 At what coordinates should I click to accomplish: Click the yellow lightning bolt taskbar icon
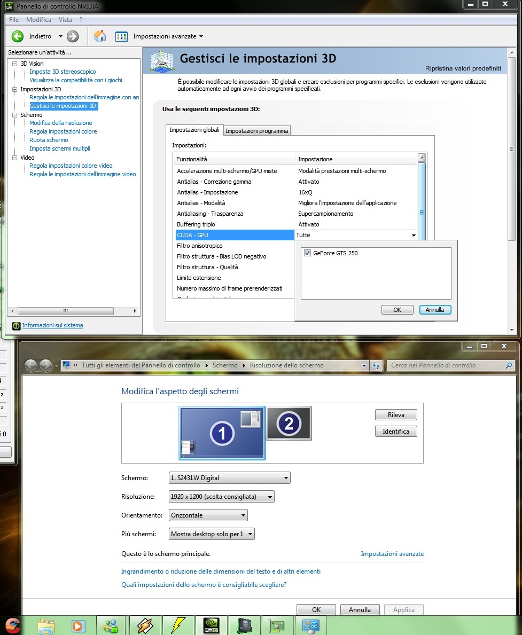click(x=178, y=626)
